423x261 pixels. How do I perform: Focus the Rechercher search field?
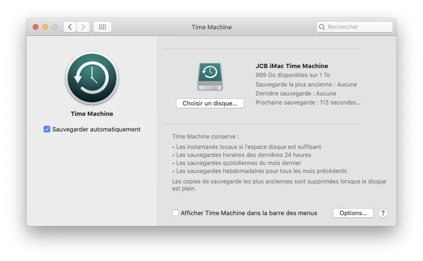(x=355, y=27)
